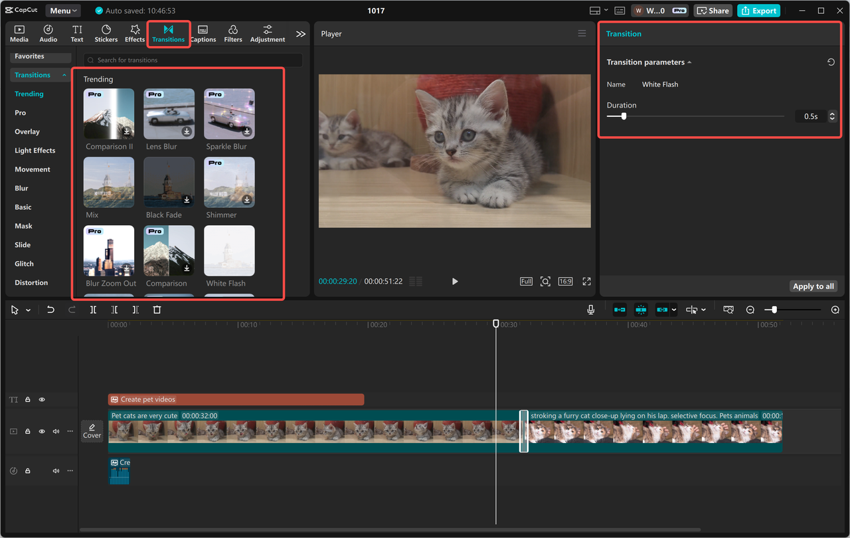Click the Full quality preview button
The height and width of the screenshot is (538, 850).
(x=526, y=282)
